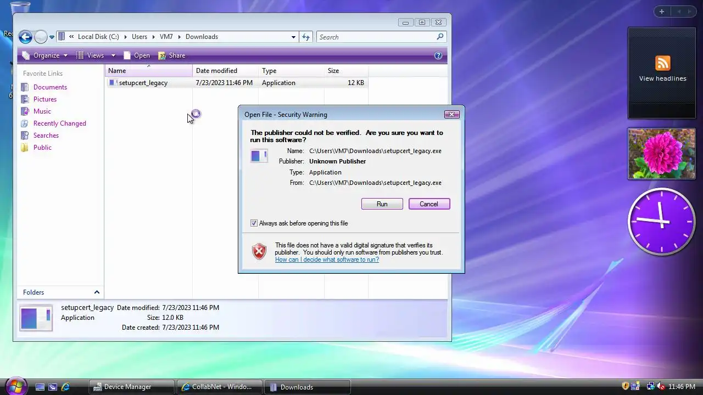Switch to the CollabNet Internet Explorer taskbar button

(x=220, y=387)
